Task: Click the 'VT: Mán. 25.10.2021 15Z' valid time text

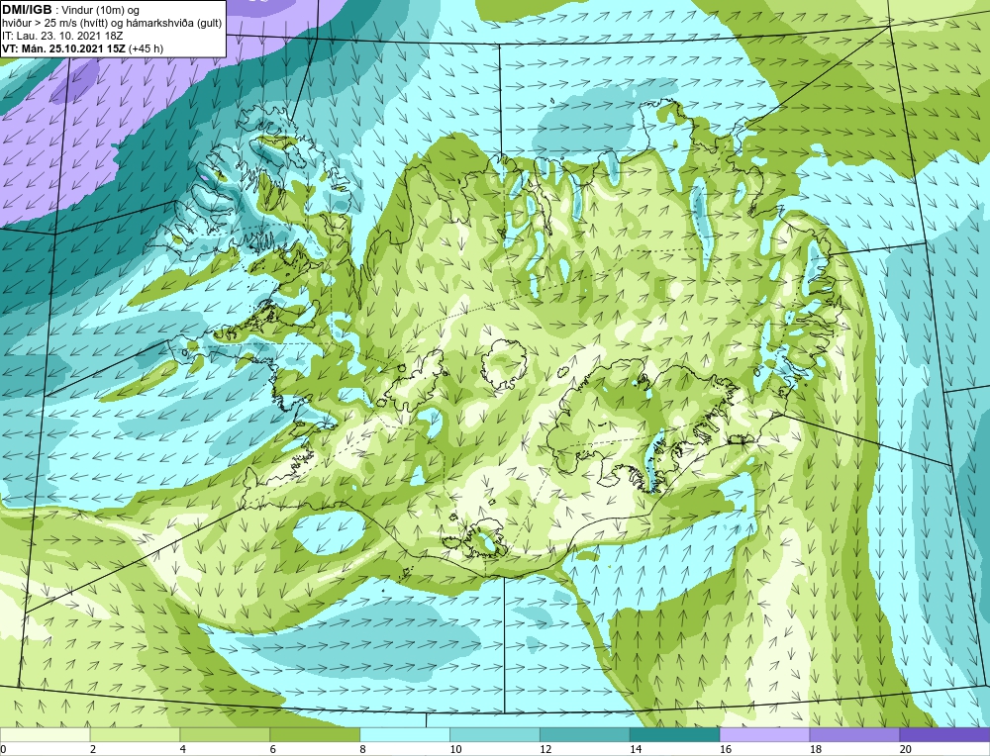Action: click(64, 48)
